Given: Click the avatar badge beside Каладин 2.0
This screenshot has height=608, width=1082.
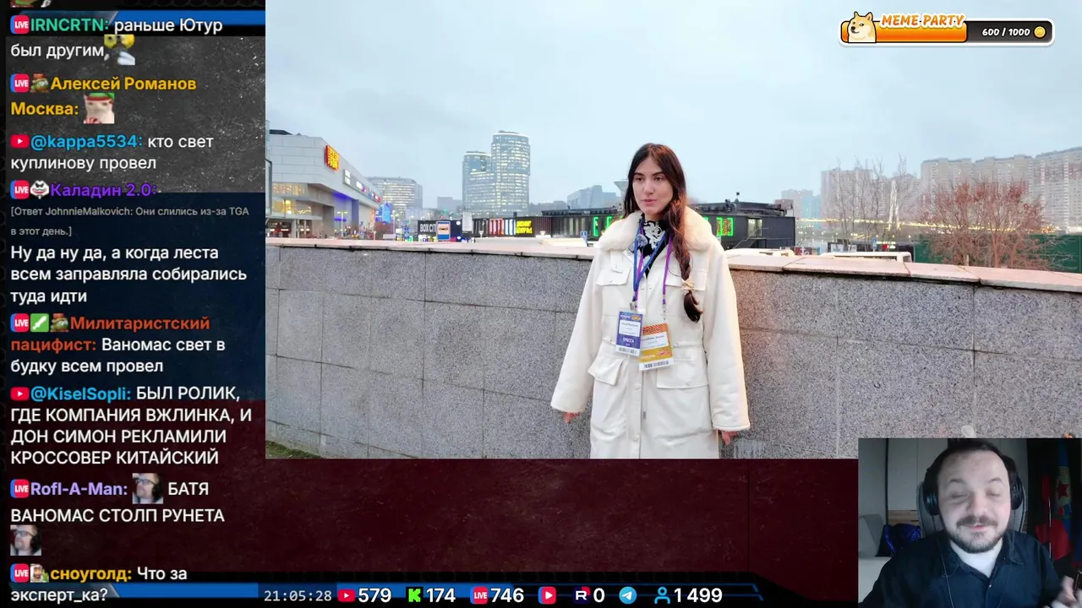Looking at the screenshot, I should (40, 189).
